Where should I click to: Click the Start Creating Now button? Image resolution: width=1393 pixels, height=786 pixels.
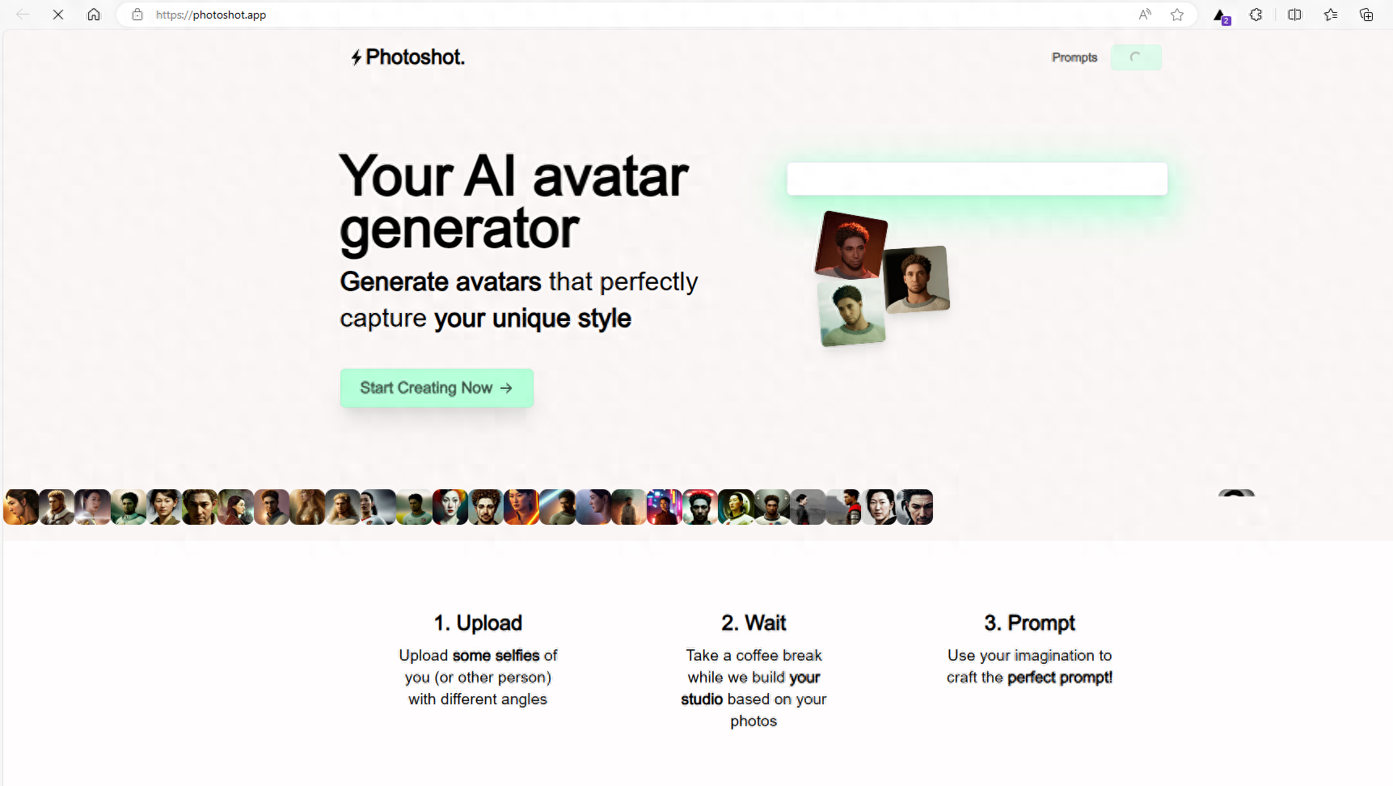click(x=437, y=388)
